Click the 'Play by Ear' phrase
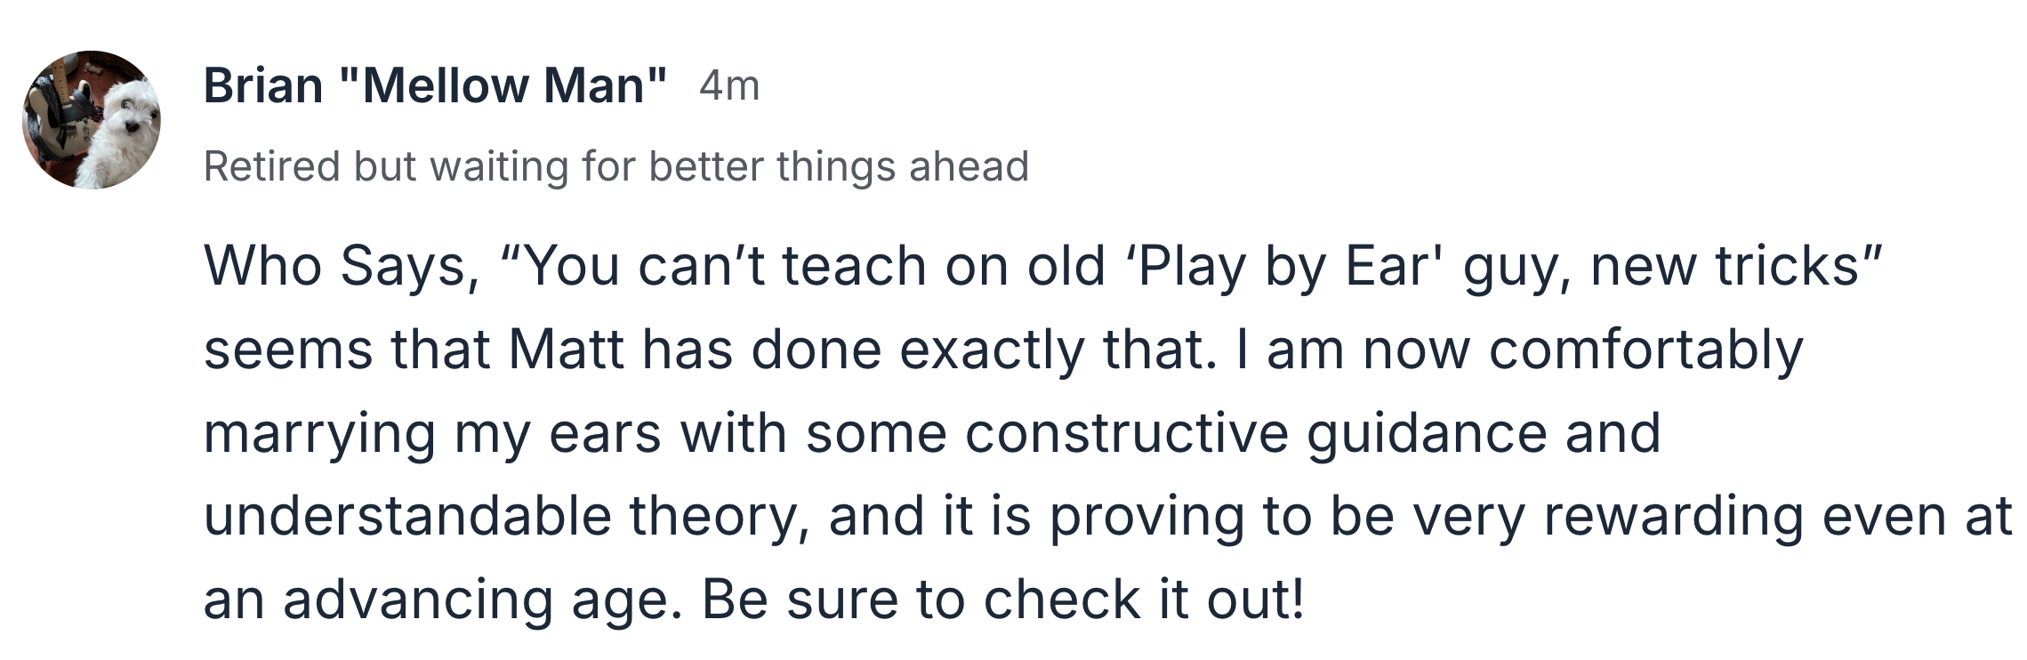Viewport: 2027px width, 660px height. 1286,266
